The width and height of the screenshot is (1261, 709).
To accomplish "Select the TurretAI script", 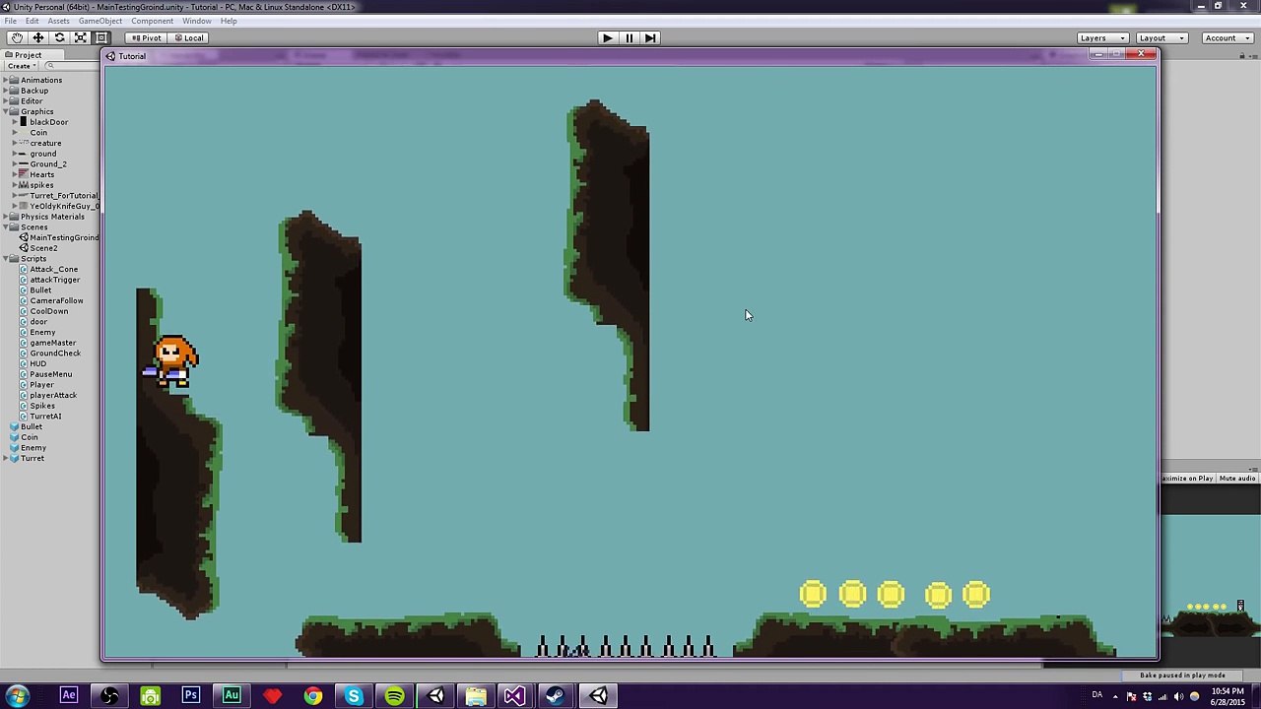I will click(40, 417).
